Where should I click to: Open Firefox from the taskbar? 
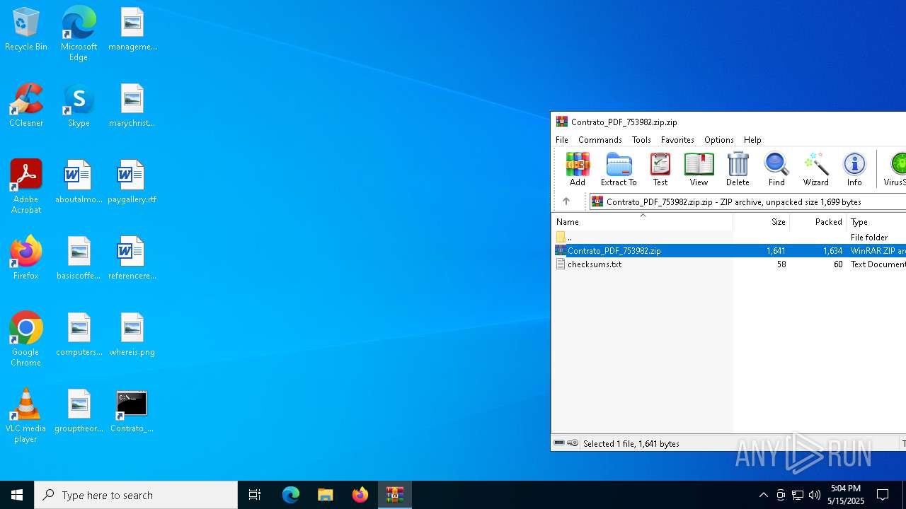[x=360, y=495]
